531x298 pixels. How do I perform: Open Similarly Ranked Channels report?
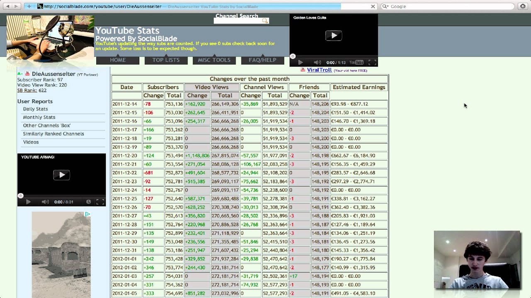tap(54, 134)
